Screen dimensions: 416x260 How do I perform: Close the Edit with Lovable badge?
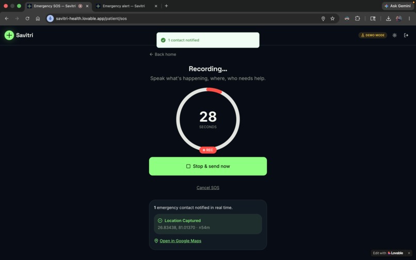[409, 253]
